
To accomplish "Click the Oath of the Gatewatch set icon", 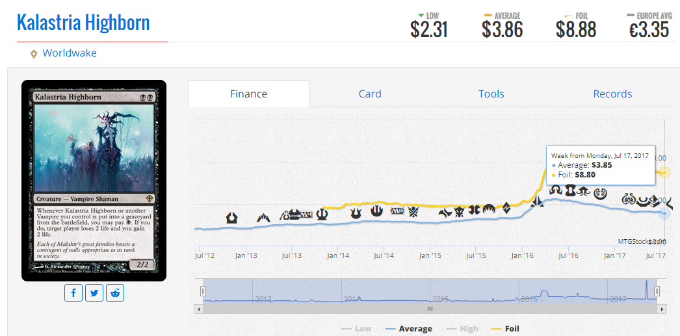I will (538, 201).
